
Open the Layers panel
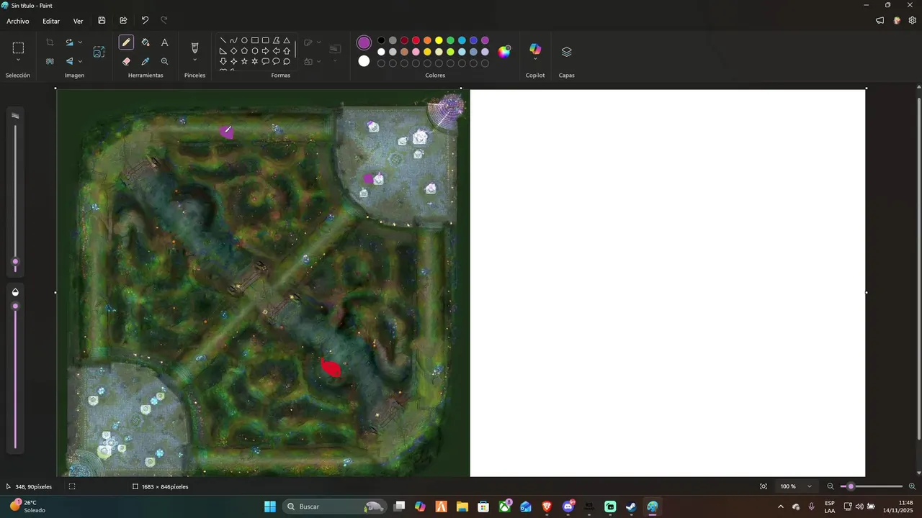(x=566, y=52)
